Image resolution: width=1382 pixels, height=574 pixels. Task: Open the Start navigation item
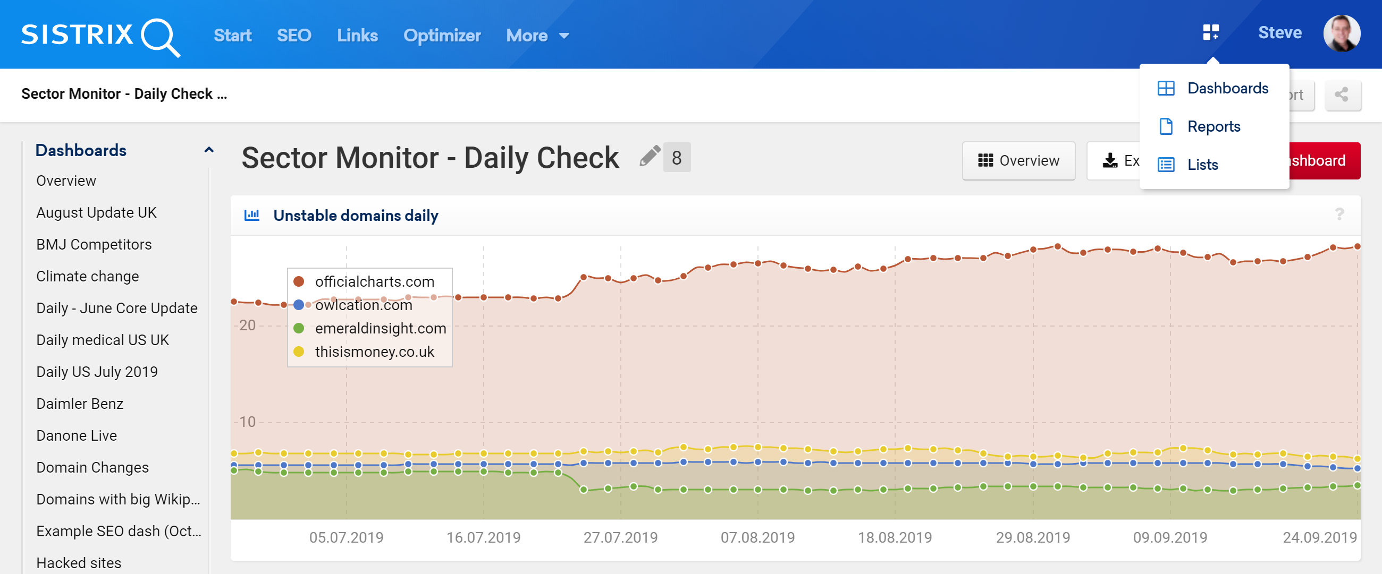[233, 36]
